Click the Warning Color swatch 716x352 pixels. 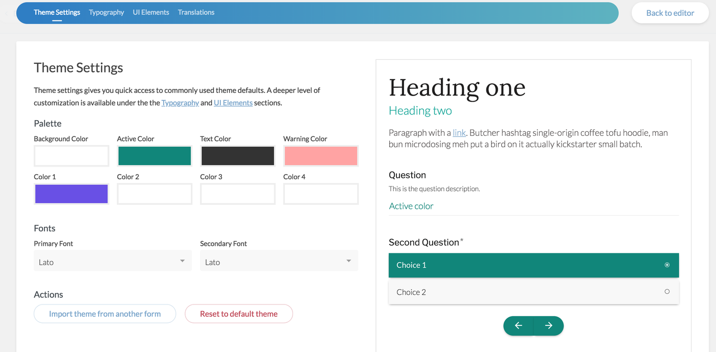point(321,156)
